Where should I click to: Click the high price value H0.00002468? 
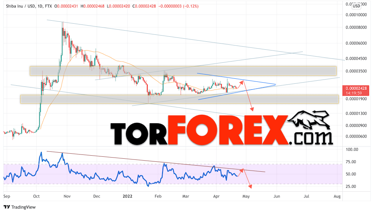(92, 6)
